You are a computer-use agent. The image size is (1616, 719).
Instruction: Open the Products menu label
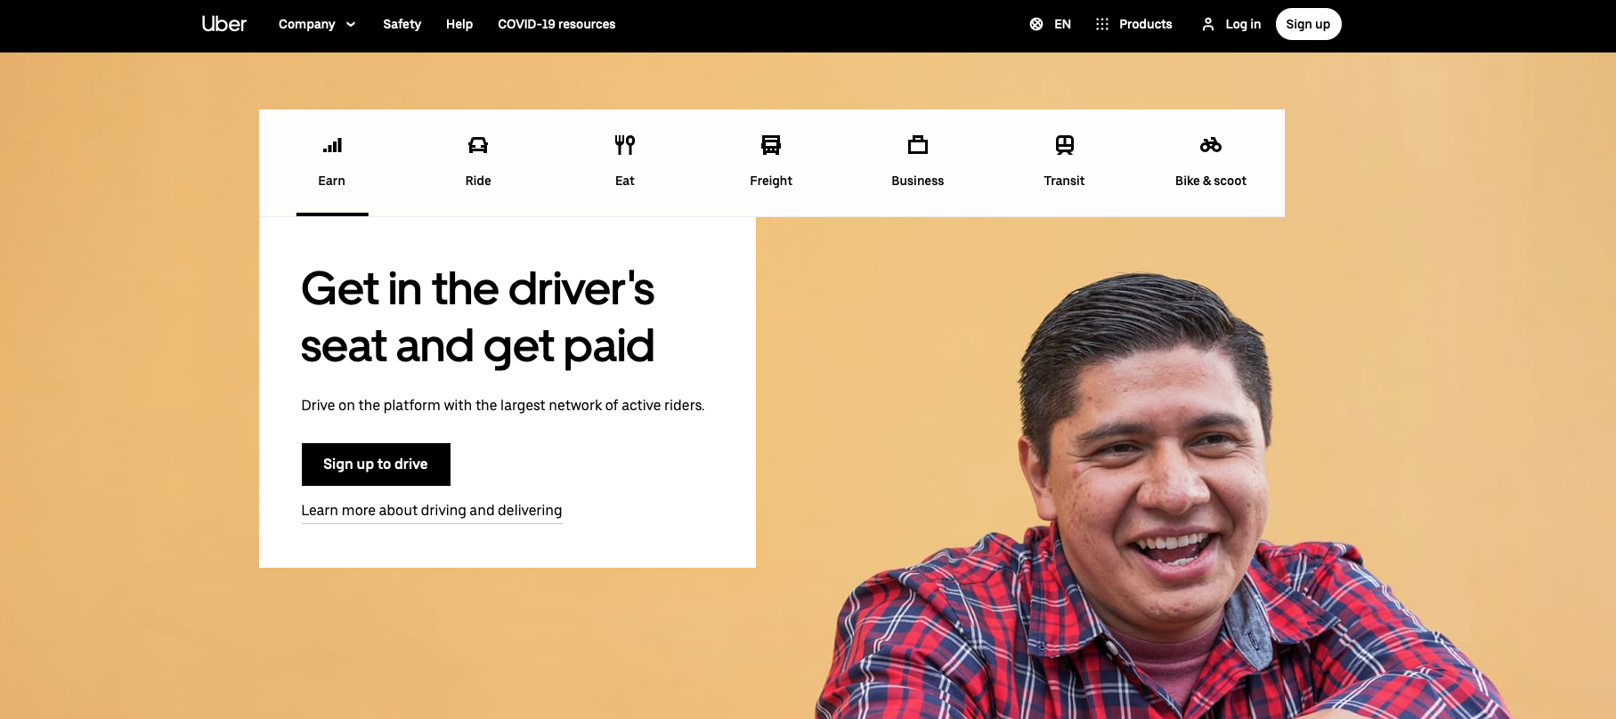pyautogui.click(x=1145, y=24)
